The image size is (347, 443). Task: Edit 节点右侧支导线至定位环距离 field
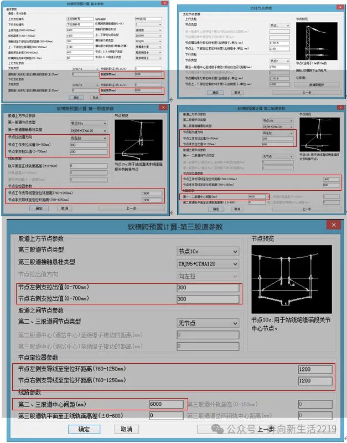click(315, 380)
